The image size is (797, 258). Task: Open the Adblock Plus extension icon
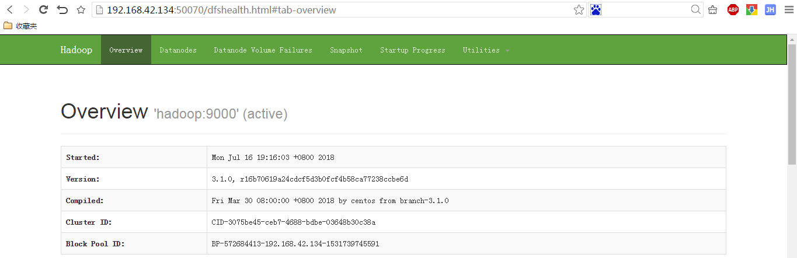tap(733, 10)
